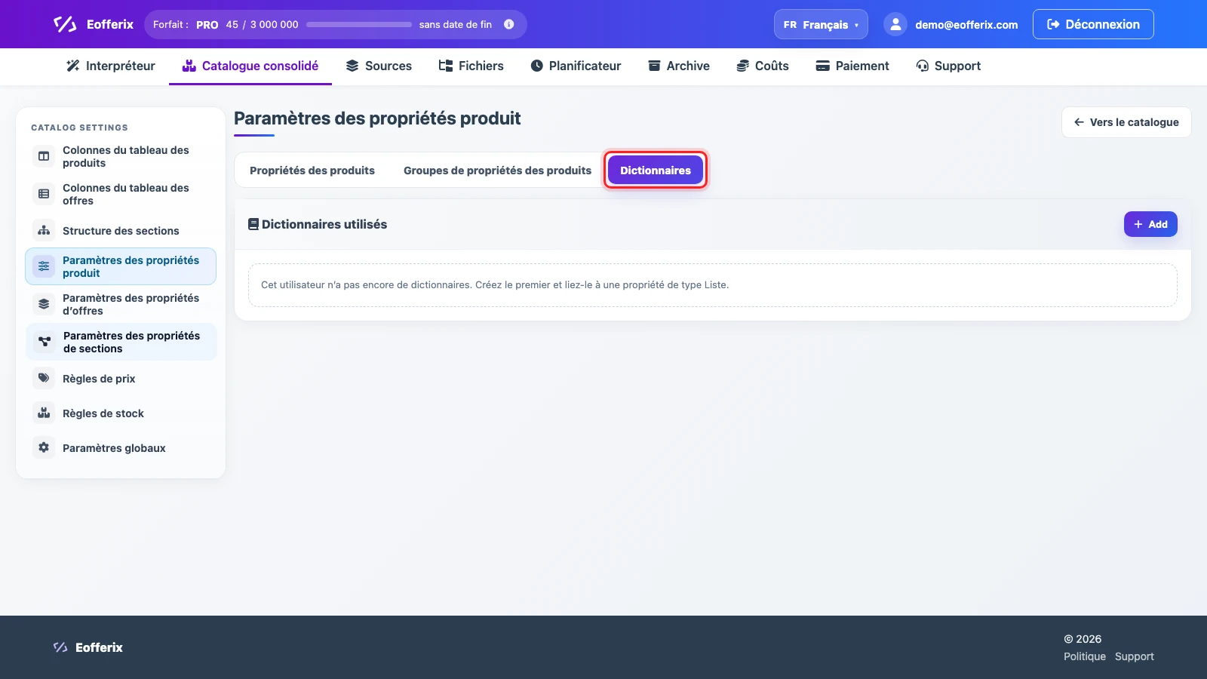Click the user avatar icon

895,24
